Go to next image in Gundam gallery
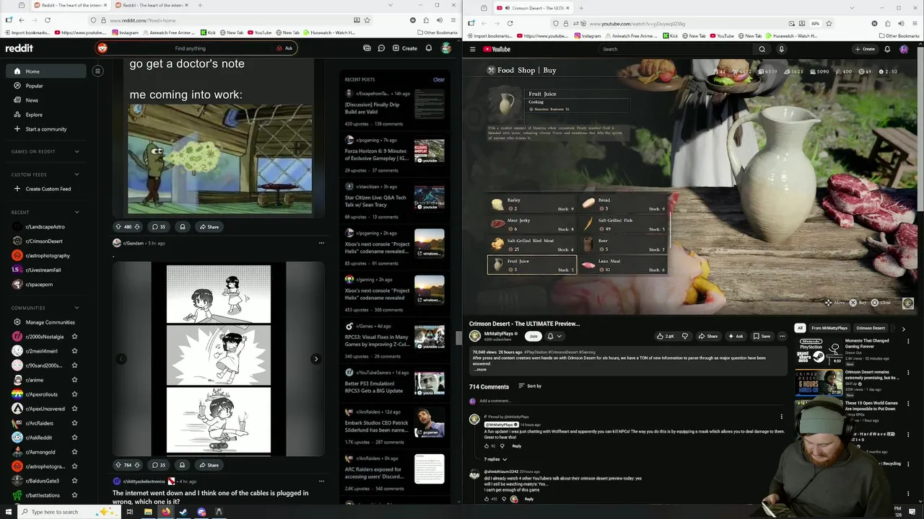The width and height of the screenshot is (924, 519). 315,359
